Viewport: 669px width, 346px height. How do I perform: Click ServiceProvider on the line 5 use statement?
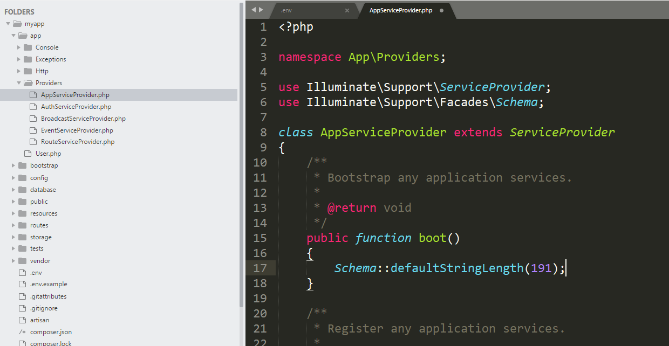493,87
